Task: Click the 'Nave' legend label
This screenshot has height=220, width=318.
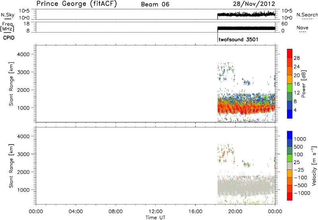Action: coord(302,27)
